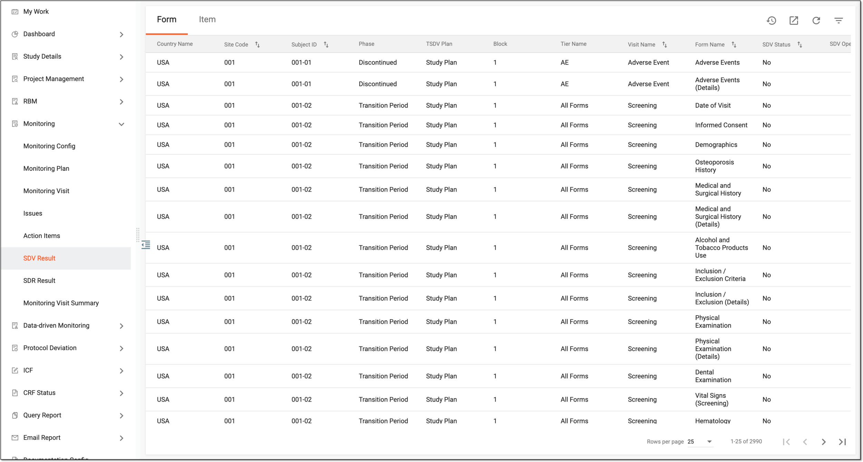The height and width of the screenshot is (462, 863).
Task: Open the filter list icon
Action: pyautogui.click(x=838, y=21)
